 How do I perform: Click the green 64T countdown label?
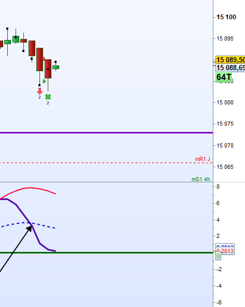tap(224, 77)
